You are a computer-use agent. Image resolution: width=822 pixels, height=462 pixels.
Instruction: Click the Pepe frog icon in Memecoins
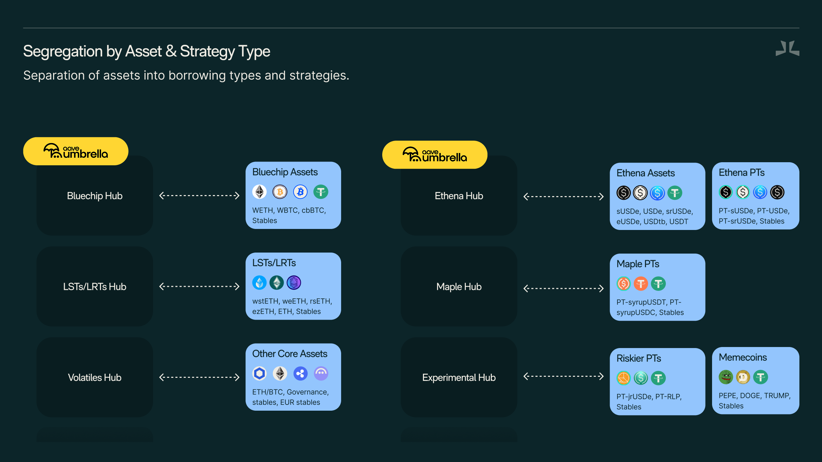pos(726,377)
